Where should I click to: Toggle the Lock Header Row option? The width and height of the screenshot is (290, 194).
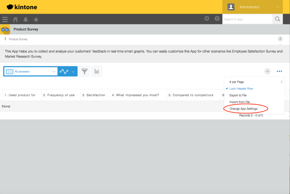[241, 89]
